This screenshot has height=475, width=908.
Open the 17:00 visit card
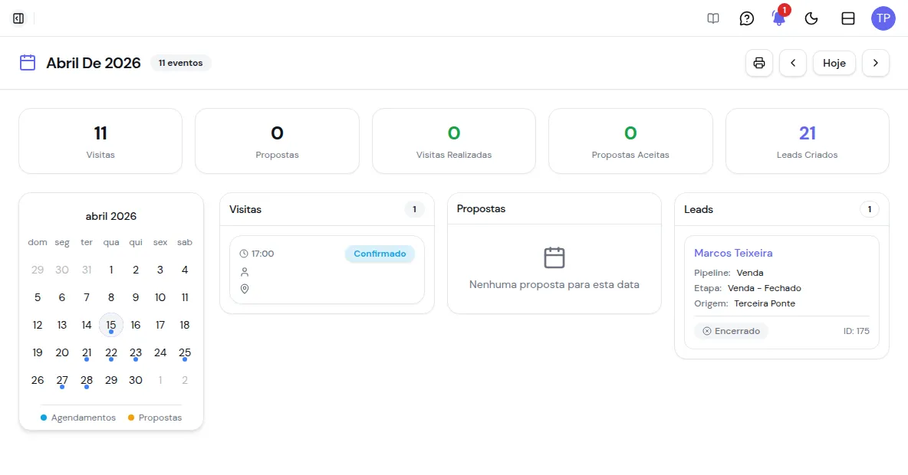(327, 270)
